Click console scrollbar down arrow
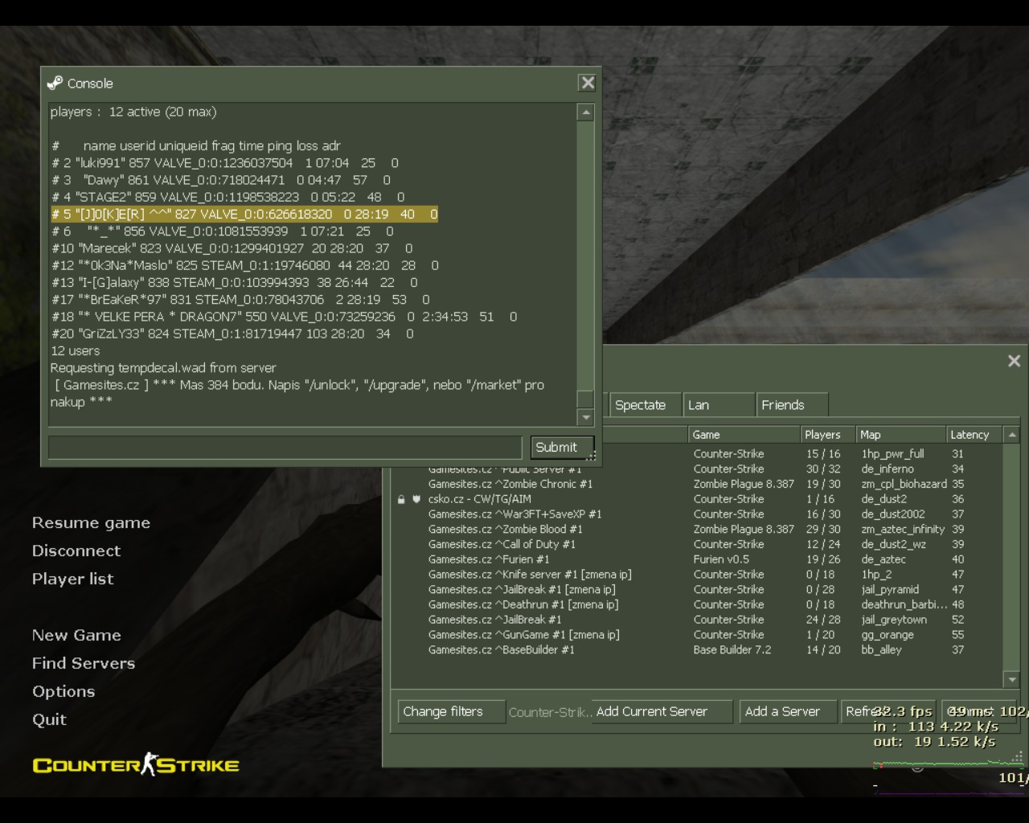Screen dimensions: 1029x823 tap(585, 417)
